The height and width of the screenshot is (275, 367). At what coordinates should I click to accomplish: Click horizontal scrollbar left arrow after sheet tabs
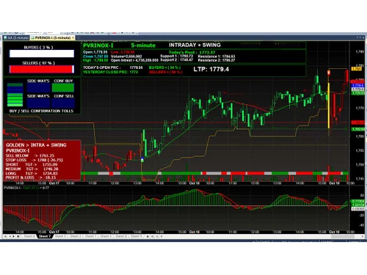click(161, 236)
